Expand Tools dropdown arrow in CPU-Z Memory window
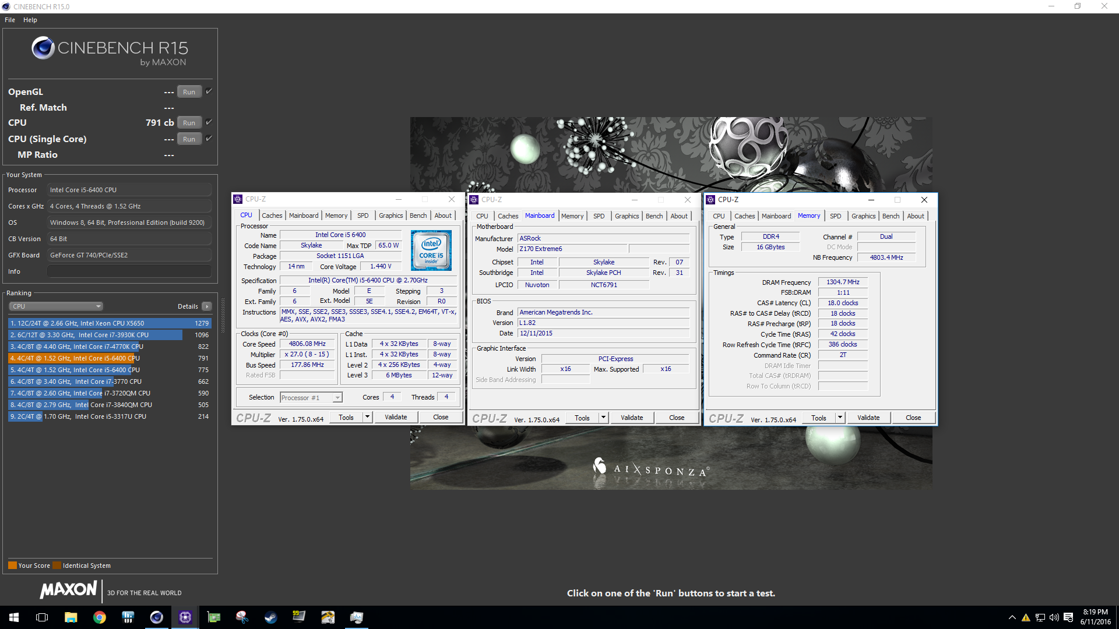This screenshot has height=629, width=1119. 840,418
